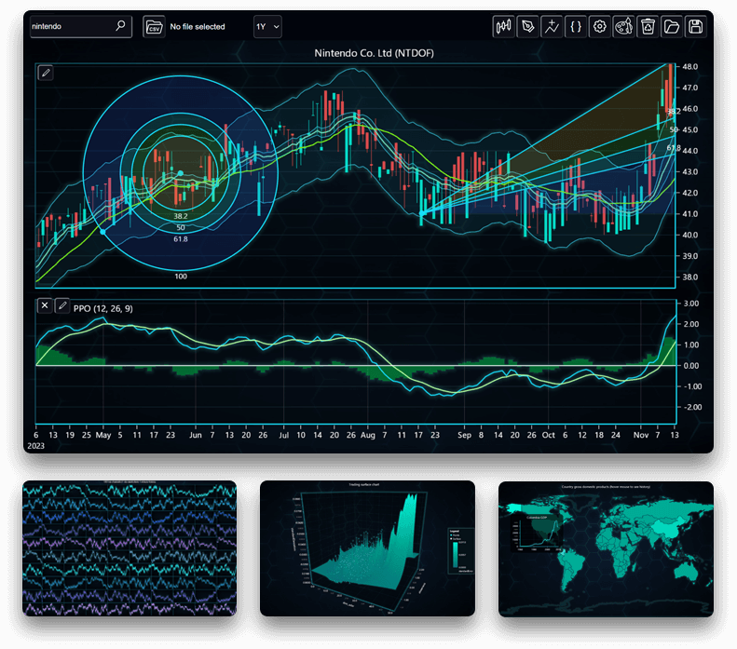This screenshot has height=649, width=737.
Task: Click the pencil edit icon beside PPO
Action: point(62,305)
